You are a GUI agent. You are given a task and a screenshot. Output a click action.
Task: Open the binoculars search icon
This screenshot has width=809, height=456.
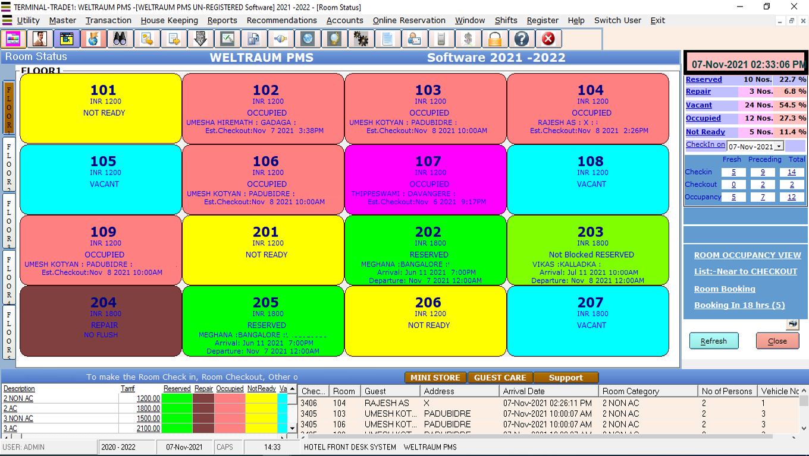click(120, 39)
